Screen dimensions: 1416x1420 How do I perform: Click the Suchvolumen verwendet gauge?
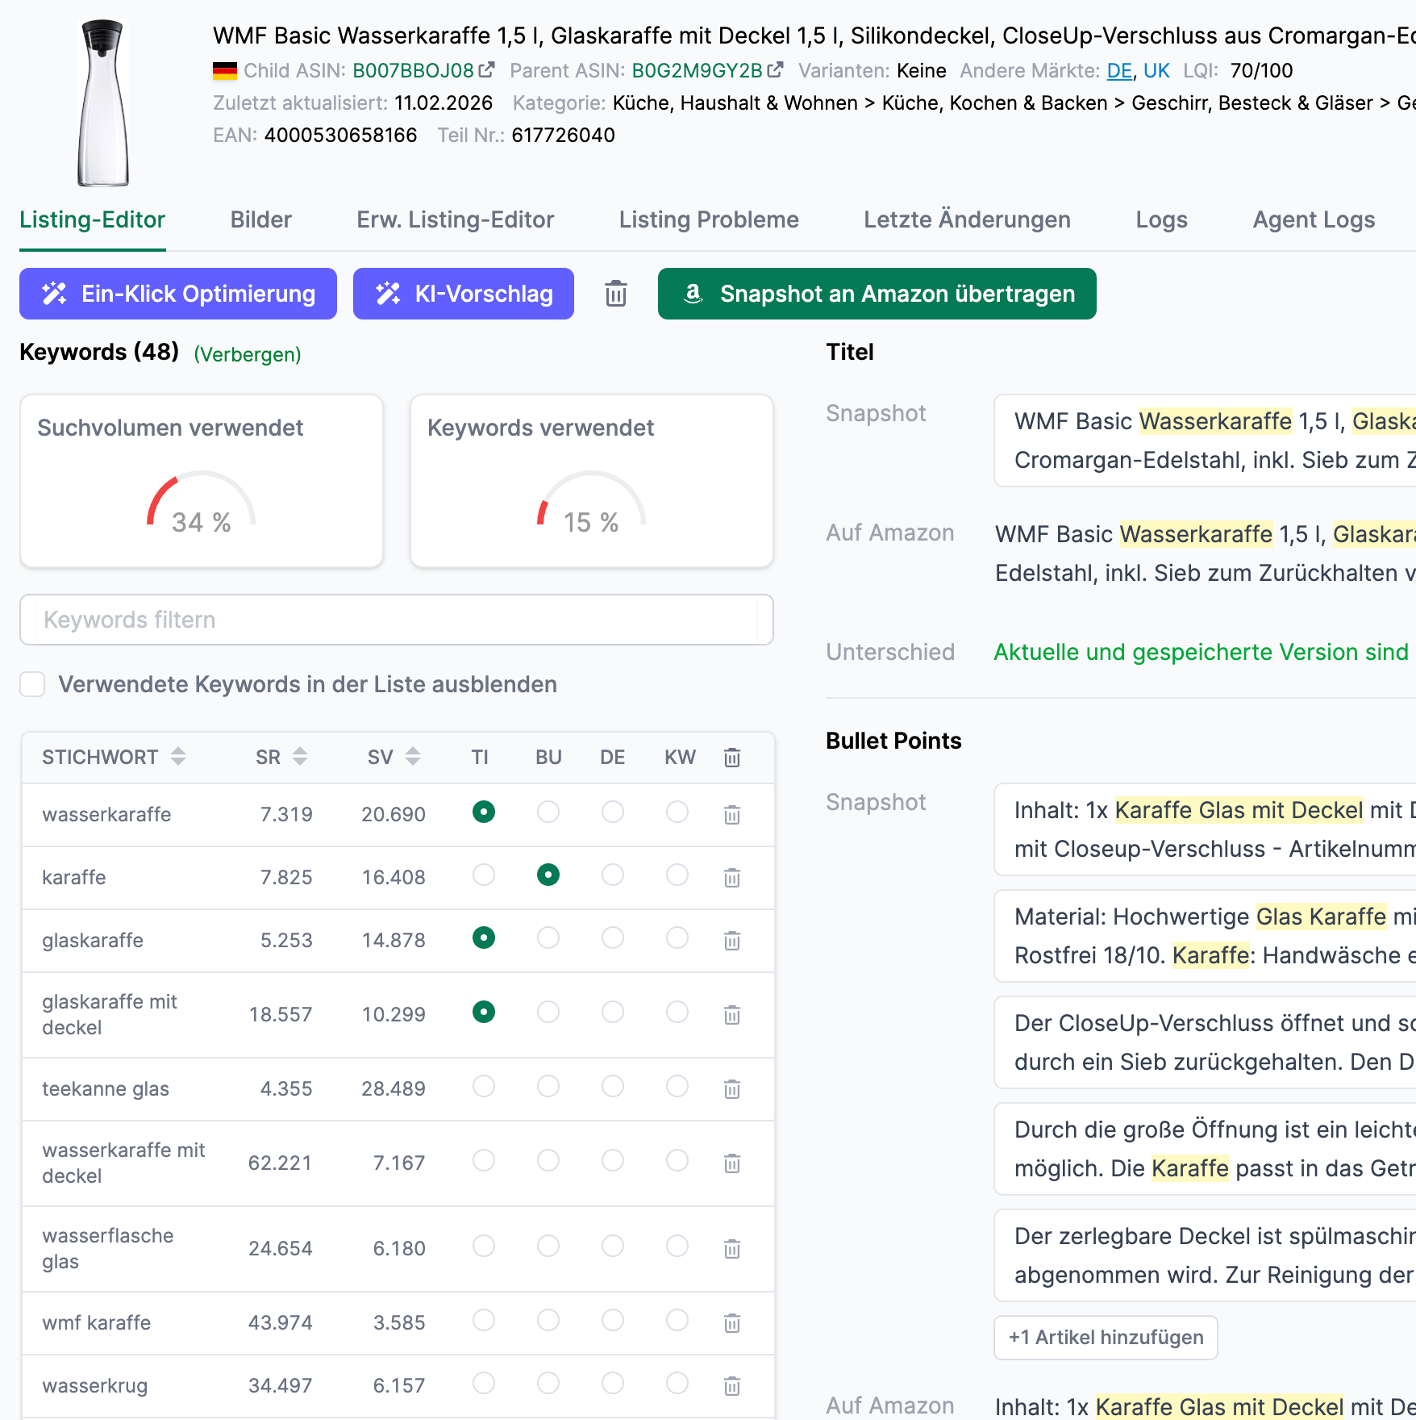point(201,502)
